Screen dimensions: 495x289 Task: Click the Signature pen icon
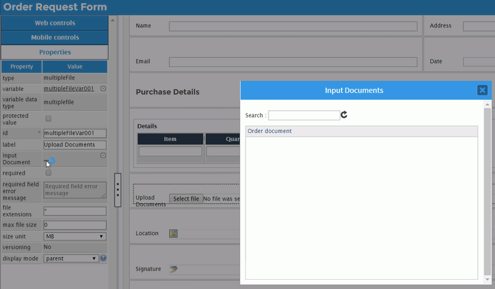(x=174, y=269)
